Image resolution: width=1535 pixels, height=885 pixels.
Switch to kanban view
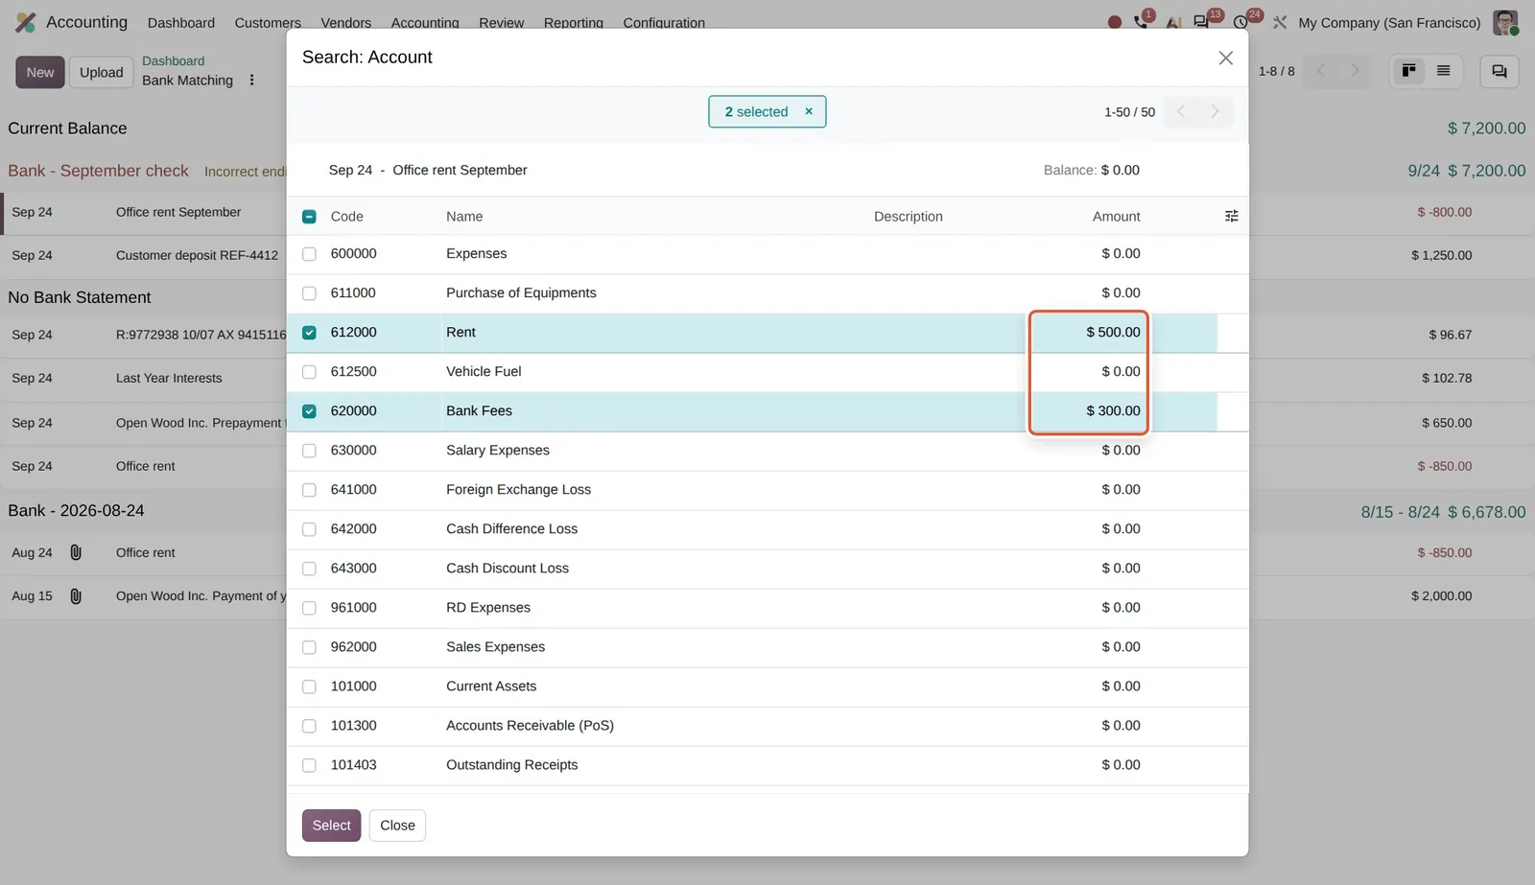(x=1408, y=71)
